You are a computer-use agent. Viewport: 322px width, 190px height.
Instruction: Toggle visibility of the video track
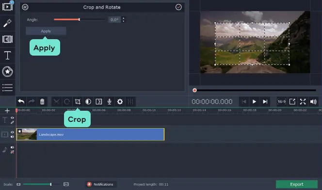click(12, 132)
